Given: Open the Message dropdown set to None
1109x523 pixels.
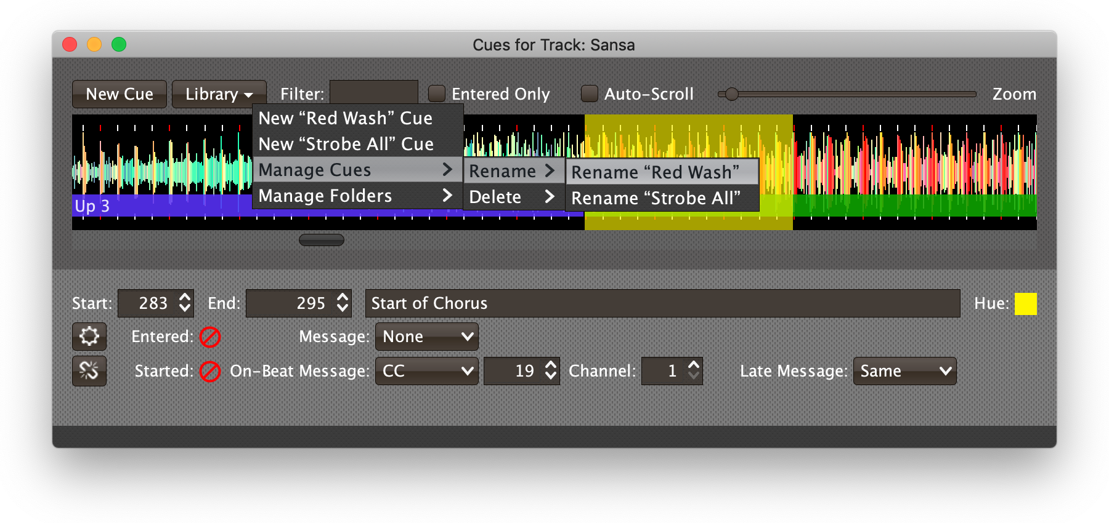Looking at the screenshot, I should [426, 337].
